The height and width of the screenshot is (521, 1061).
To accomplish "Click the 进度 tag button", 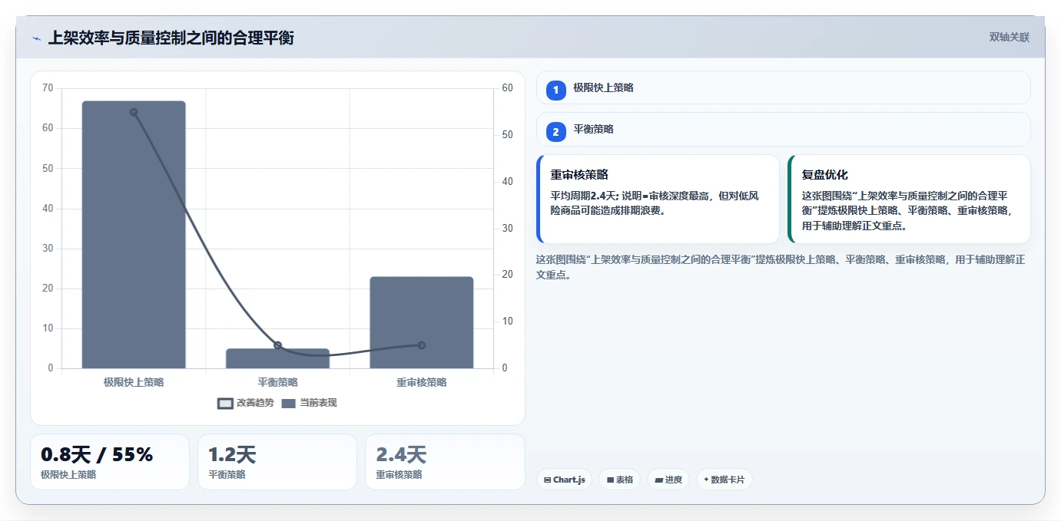I will (x=668, y=480).
